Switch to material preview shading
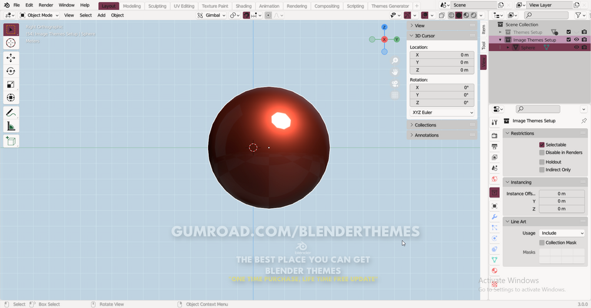This screenshot has width=591, height=308. (466, 15)
